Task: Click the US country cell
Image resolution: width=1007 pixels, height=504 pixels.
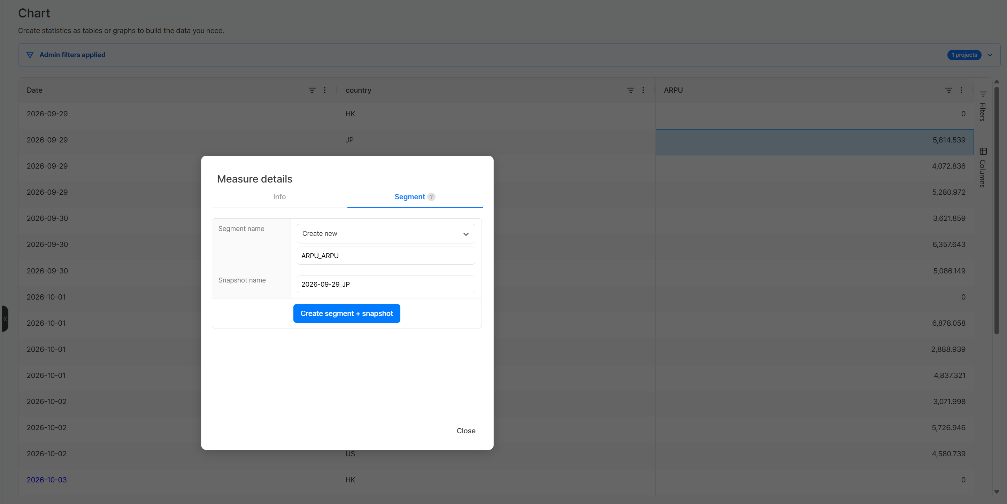Action: (350, 454)
